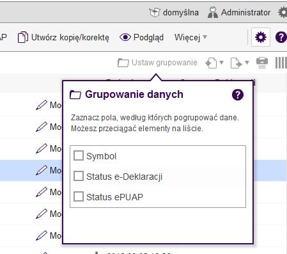Toggle the Status ePUAP checkbox
The image size is (287, 254).
(x=79, y=196)
